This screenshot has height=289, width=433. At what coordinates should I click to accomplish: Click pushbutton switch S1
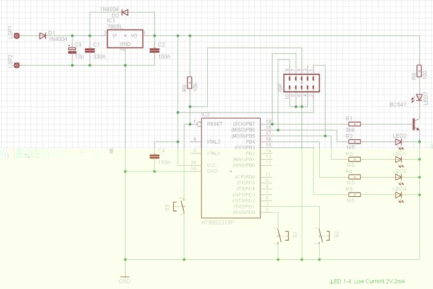pos(283,235)
